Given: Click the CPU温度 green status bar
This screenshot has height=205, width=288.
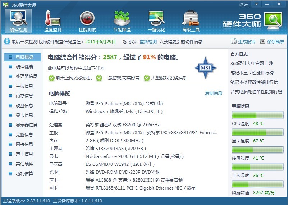Looking at the screenshot, I should (x=257, y=115).
